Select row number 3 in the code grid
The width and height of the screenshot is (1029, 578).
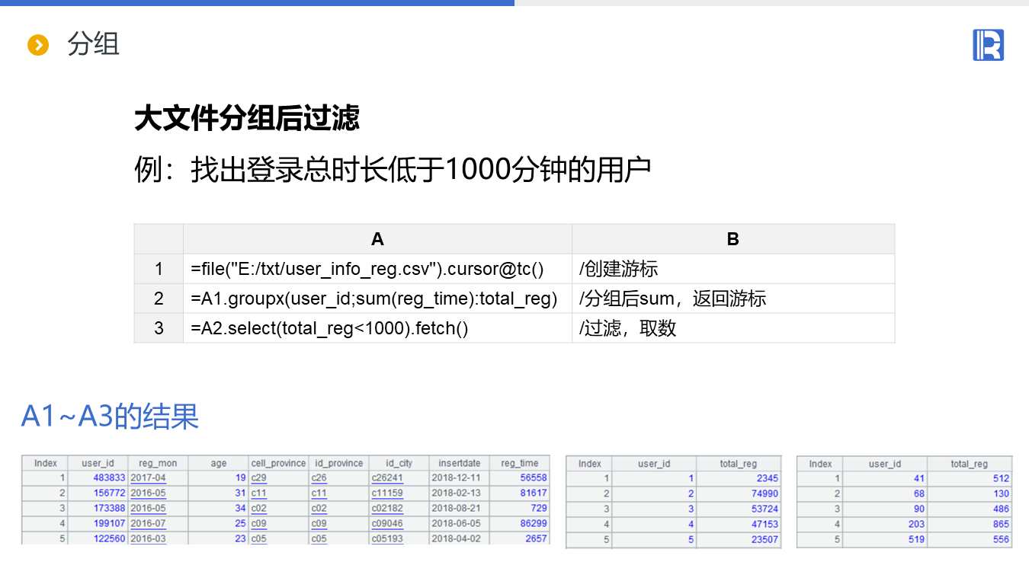pyautogui.click(x=159, y=328)
